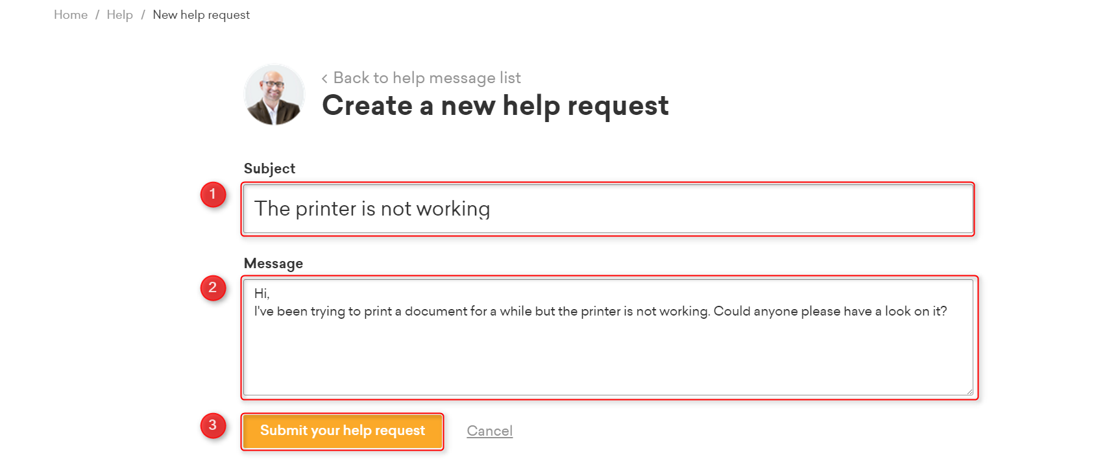1107x474 pixels.
Task: Focus the Subject field with printer text
Action: pos(608,209)
